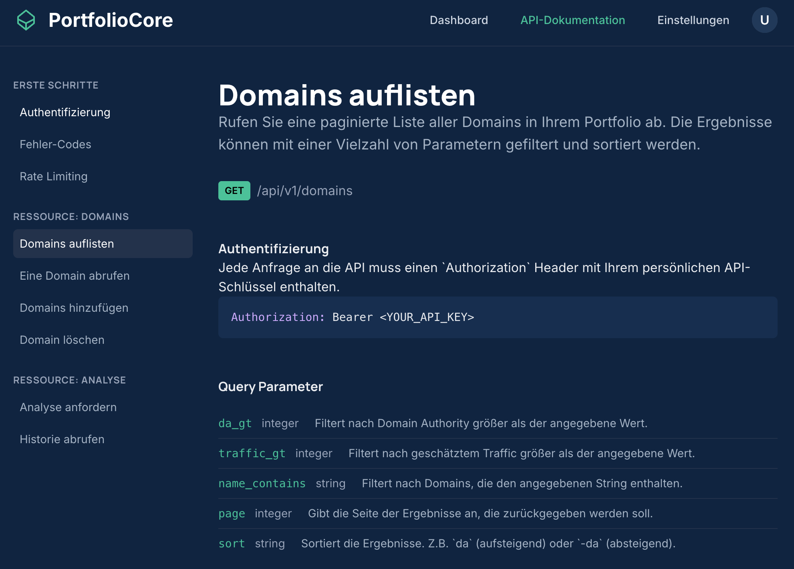This screenshot has width=794, height=569.
Task: Select Authentifizierung in the sidebar
Action: point(65,112)
